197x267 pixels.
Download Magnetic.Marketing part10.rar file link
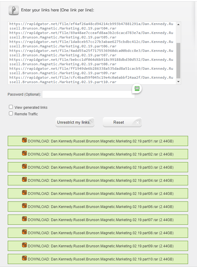click(x=98, y=259)
